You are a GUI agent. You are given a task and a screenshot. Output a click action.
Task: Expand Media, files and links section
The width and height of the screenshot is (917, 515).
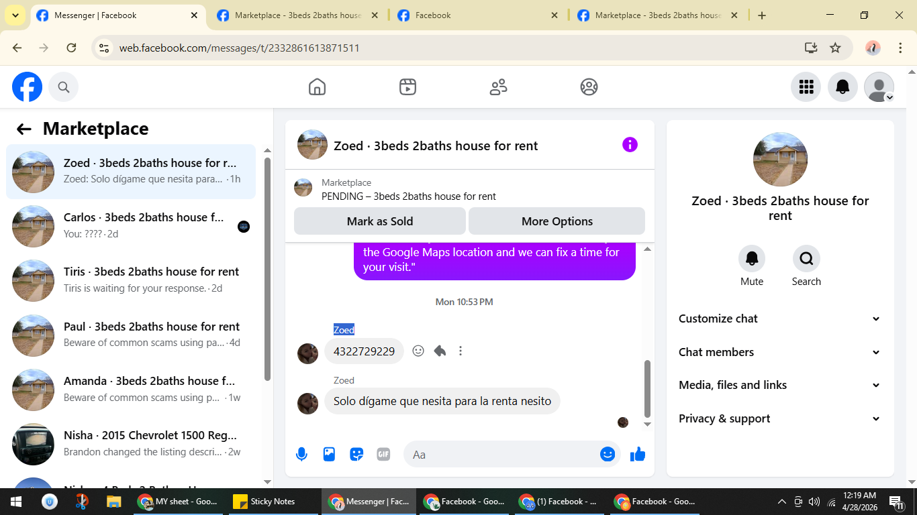tap(780, 385)
